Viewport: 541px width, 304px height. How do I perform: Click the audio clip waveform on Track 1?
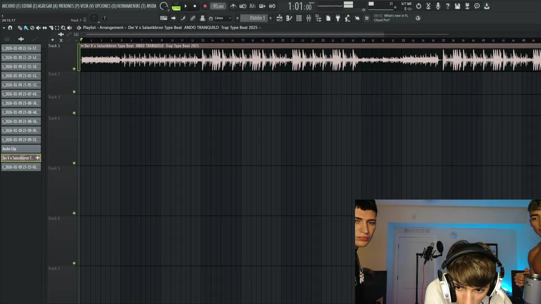click(311, 60)
